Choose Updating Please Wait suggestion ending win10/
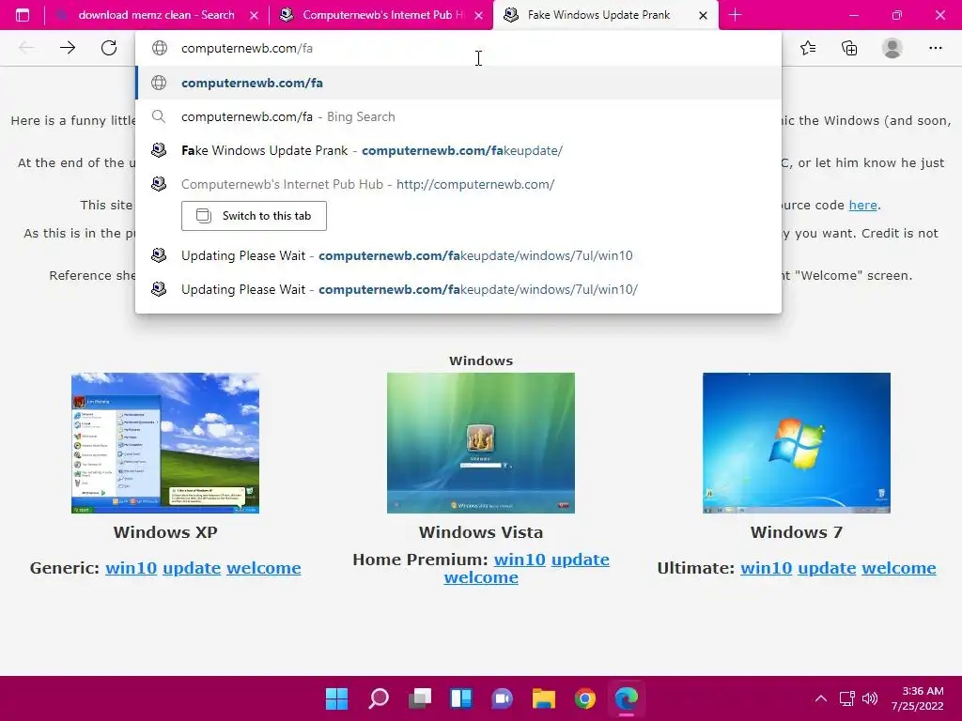The width and height of the screenshot is (962, 721). click(458, 289)
